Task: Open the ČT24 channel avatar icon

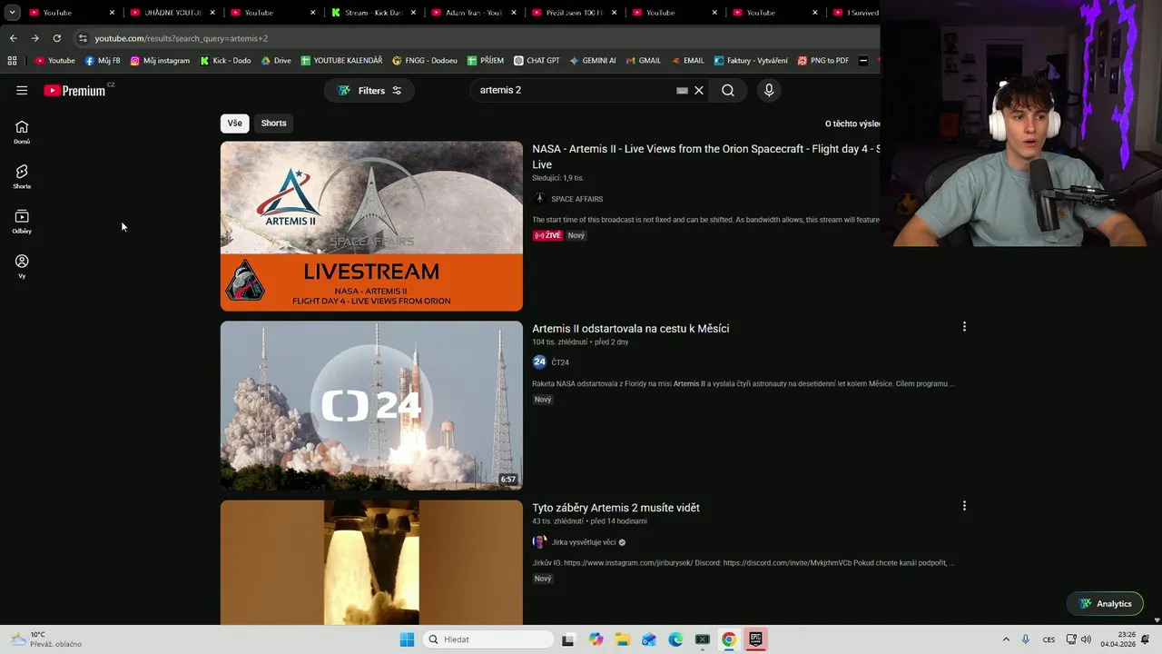Action: point(539,362)
